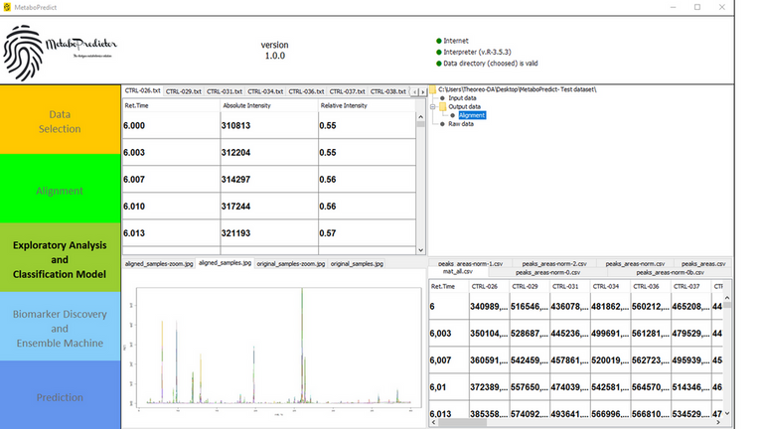
Task: Open peaks_areas-norm-2.csv tab
Action: point(554,263)
